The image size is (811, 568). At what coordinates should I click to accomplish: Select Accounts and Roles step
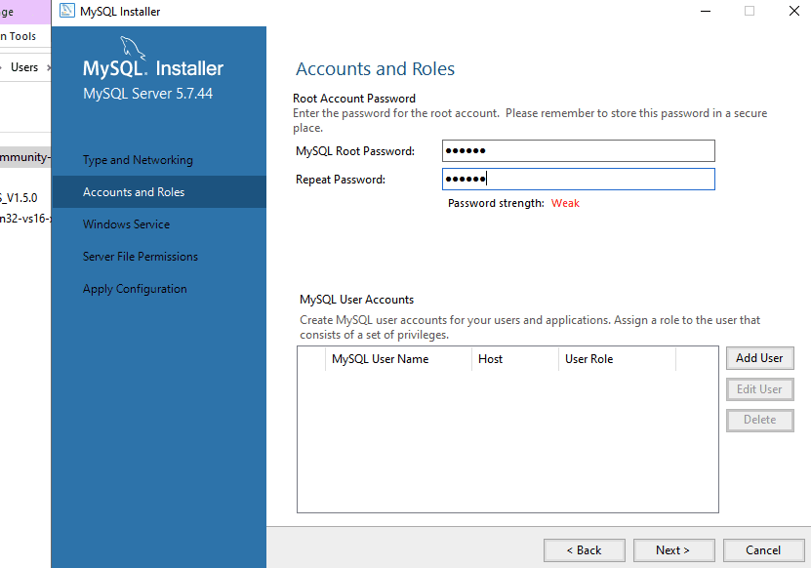tap(134, 192)
